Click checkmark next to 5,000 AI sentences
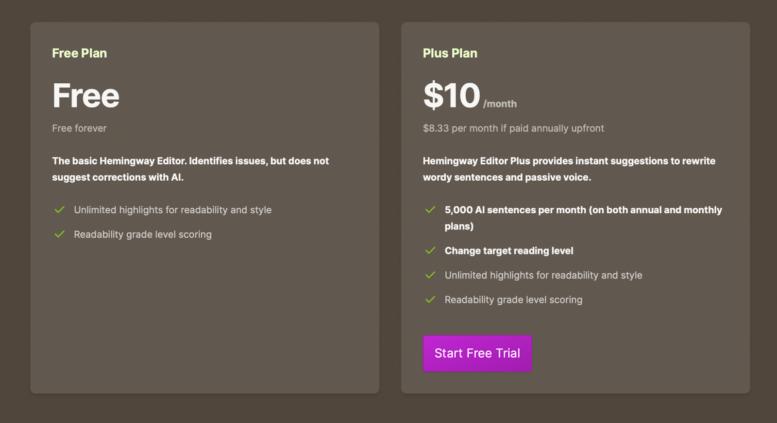 point(430,210)
